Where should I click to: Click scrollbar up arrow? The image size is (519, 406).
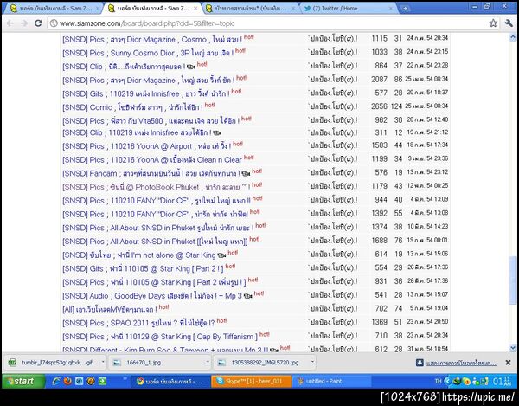pyautogui.click(x=513, y=36)
